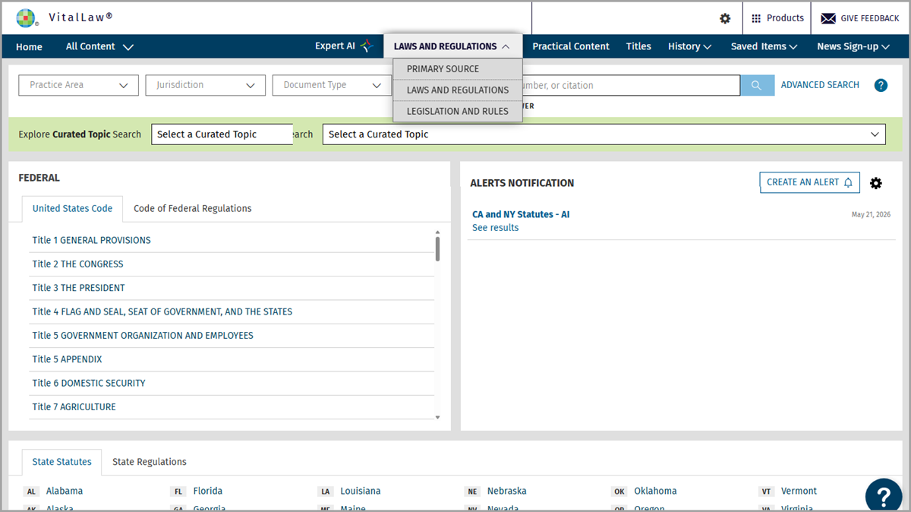Click the US Code list scrollbar thumb
Screen dimensions: 911x512
pos(437,248)
